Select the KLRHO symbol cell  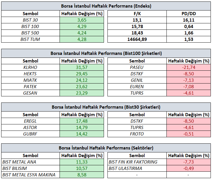[30, 67]
